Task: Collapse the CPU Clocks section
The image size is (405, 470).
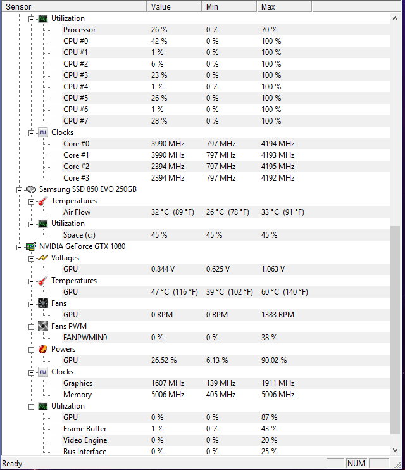Action: (x=31, y=133)
